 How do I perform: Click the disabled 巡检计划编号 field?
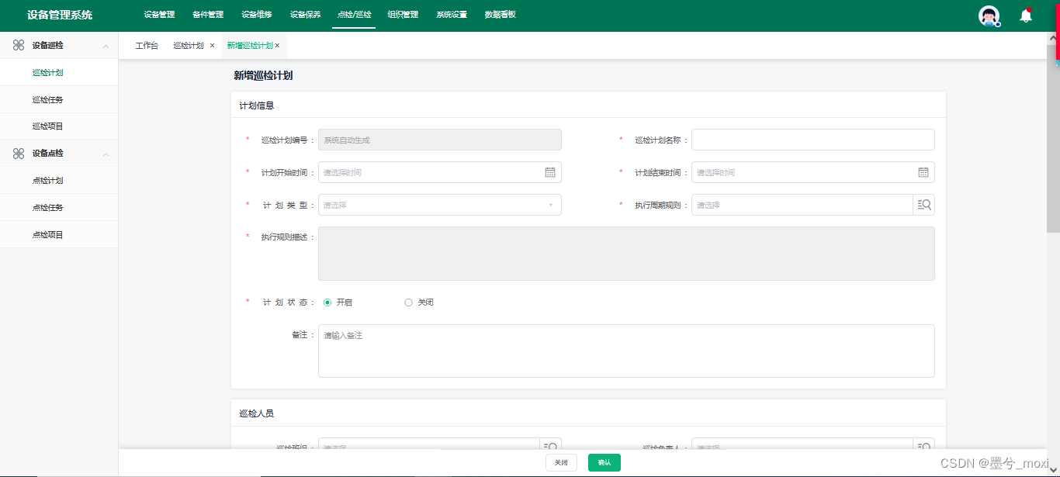point(440,140)
